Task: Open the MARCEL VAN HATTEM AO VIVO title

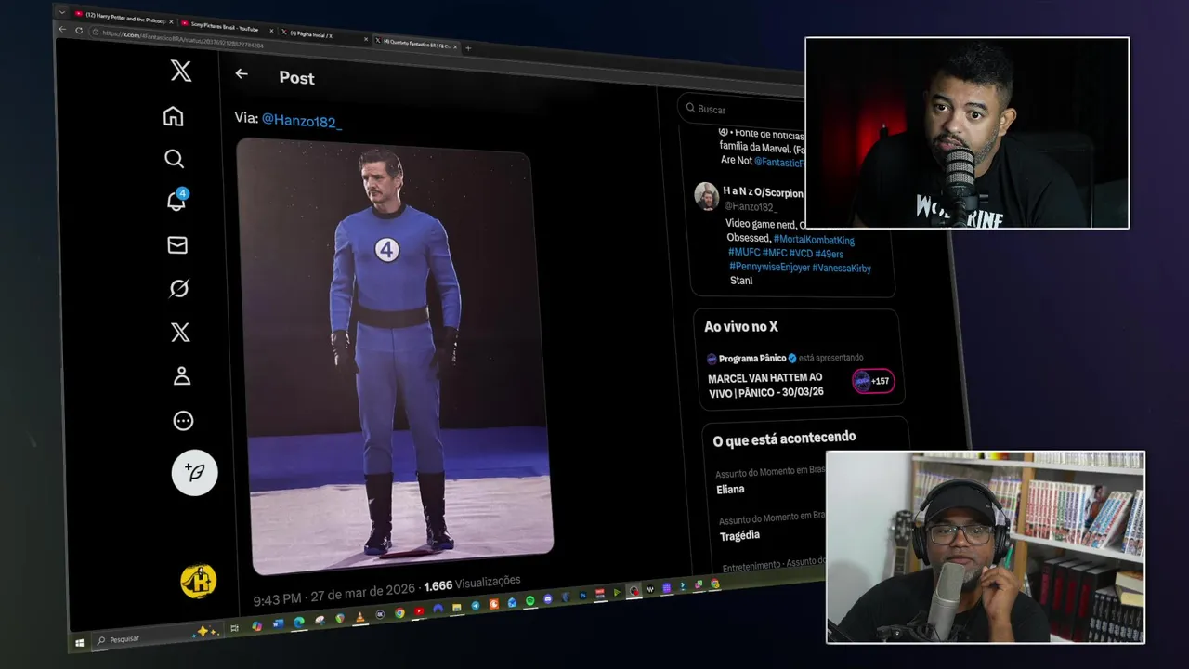Action: click(x=766, y=385)
